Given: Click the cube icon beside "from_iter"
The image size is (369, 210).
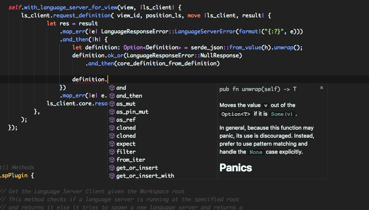Looking at the screenshot, I should click(112, 160).
